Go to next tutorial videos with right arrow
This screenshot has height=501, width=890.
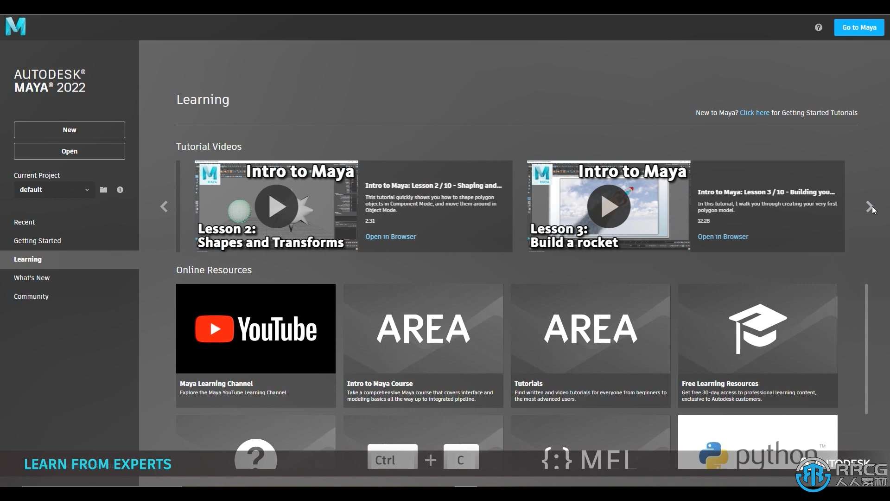869,206
